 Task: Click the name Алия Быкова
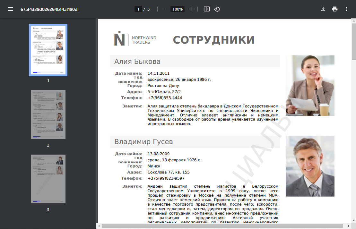[x=137, y=62]
